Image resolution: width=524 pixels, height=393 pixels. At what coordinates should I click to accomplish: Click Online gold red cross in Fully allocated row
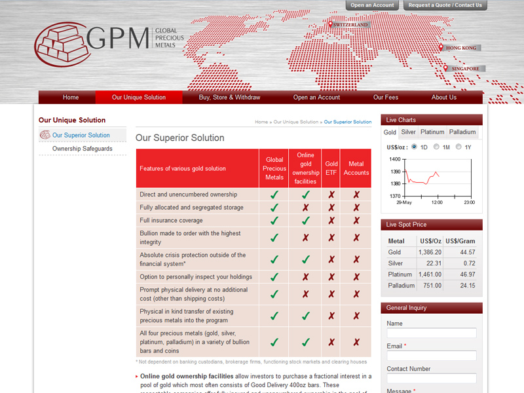(305, 208)
